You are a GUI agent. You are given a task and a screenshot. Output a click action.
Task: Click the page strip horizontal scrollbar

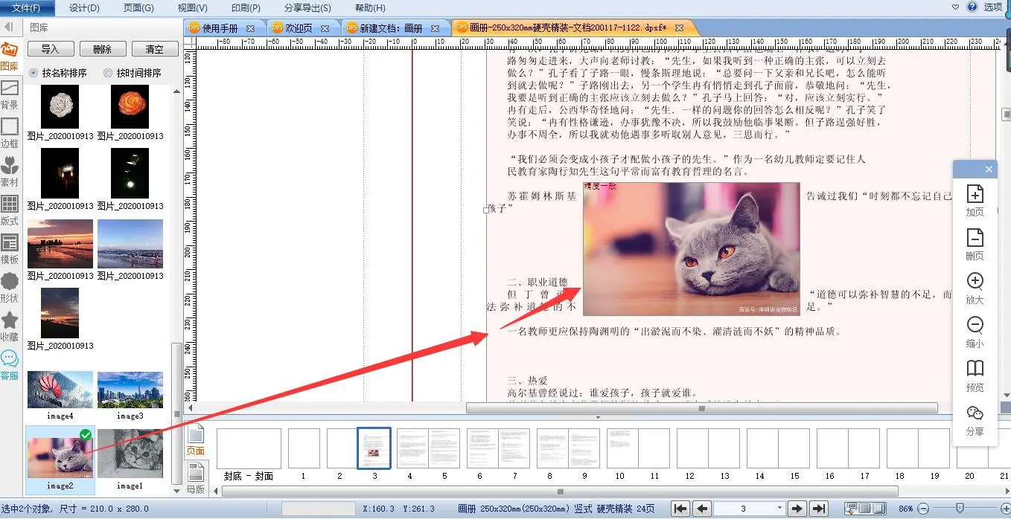click(x=560, y=491)
